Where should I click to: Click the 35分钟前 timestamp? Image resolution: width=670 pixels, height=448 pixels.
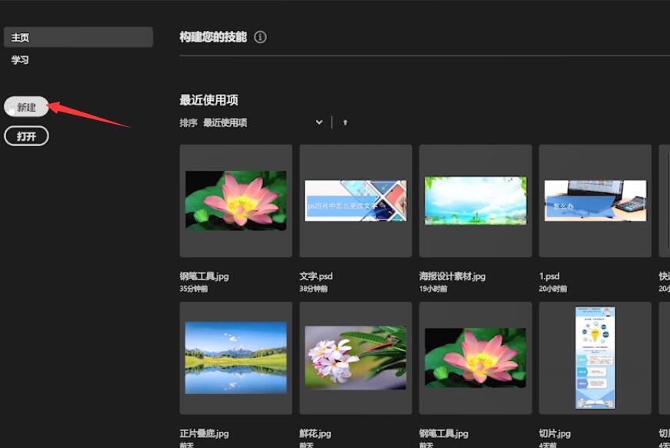(194, 289)
